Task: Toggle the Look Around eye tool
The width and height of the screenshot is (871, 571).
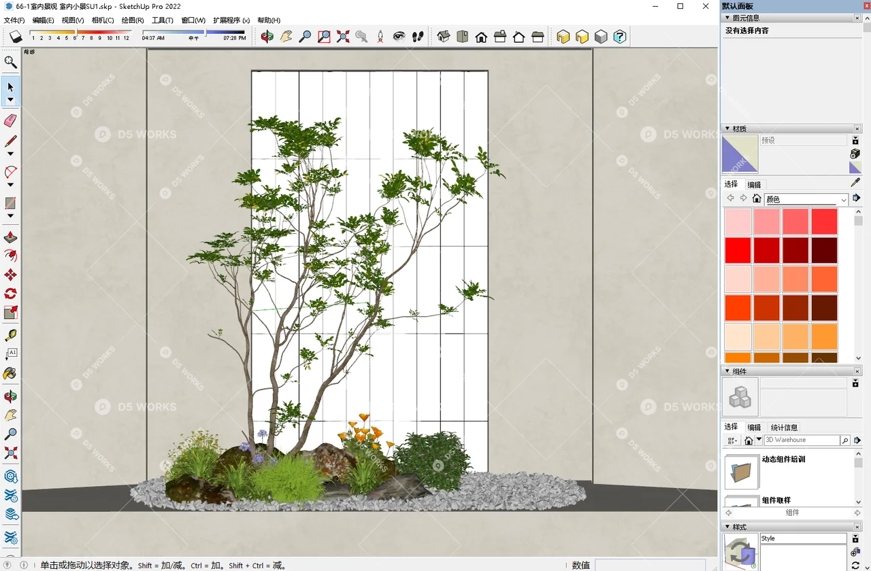Action: 399,36
